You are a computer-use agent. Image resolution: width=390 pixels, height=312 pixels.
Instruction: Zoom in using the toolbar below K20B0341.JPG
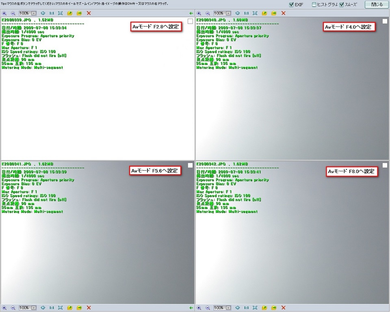click(4, 308)
